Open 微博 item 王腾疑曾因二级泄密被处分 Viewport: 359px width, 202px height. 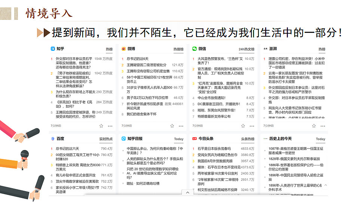(x=147, y=65)
